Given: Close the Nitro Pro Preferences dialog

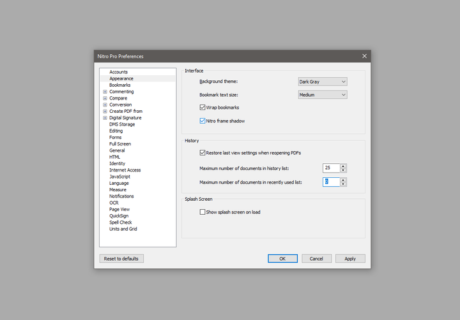Looking at the screenshot, I should (364, 56).
